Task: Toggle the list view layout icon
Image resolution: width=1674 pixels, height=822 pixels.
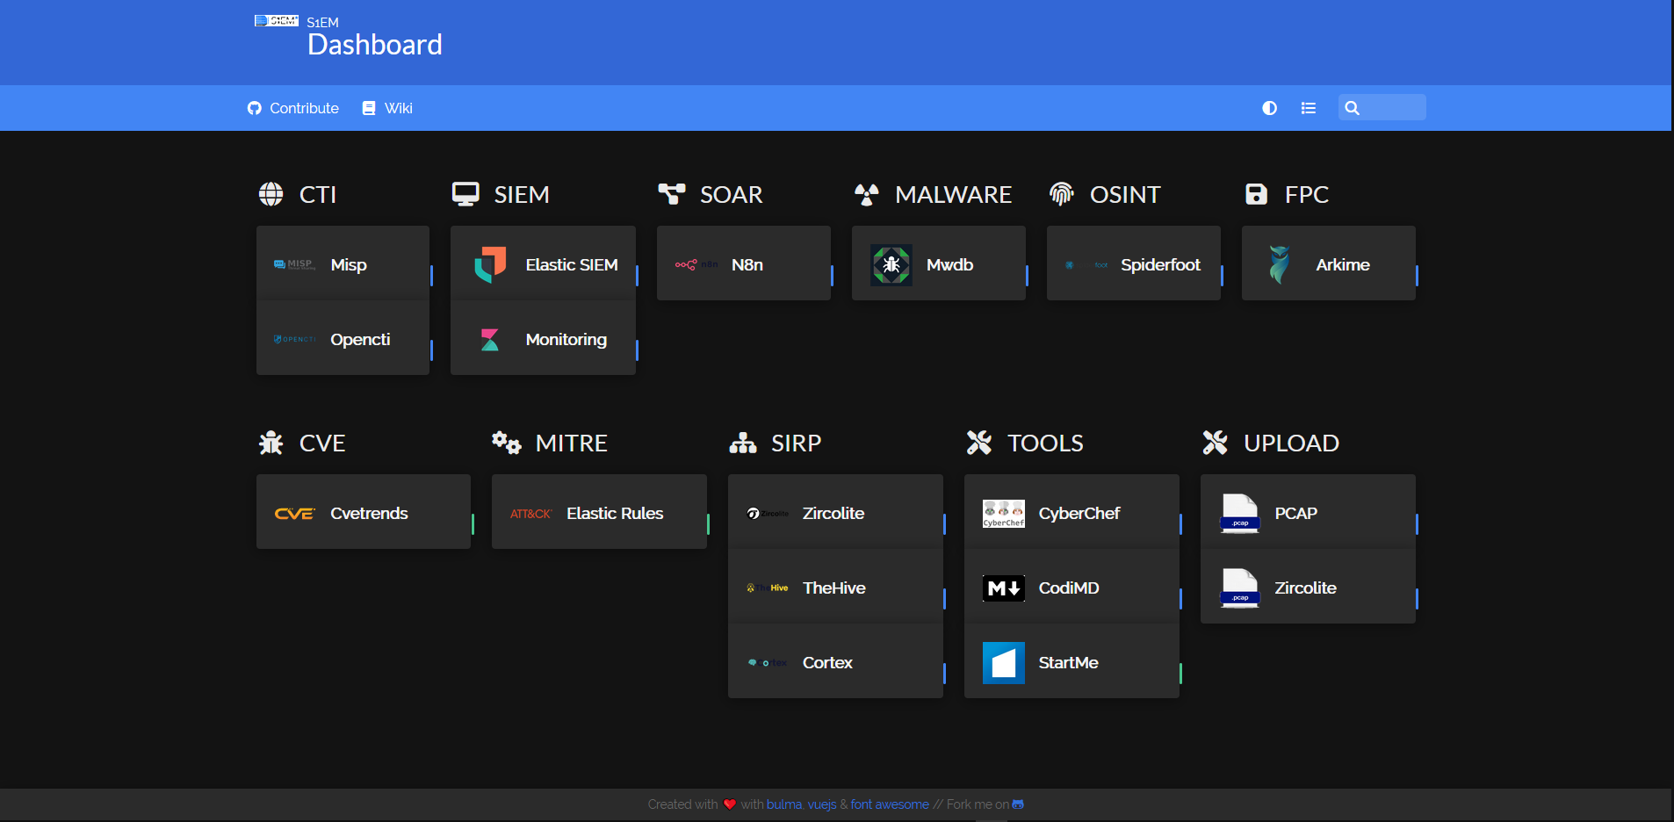Action: [1309, 107]
